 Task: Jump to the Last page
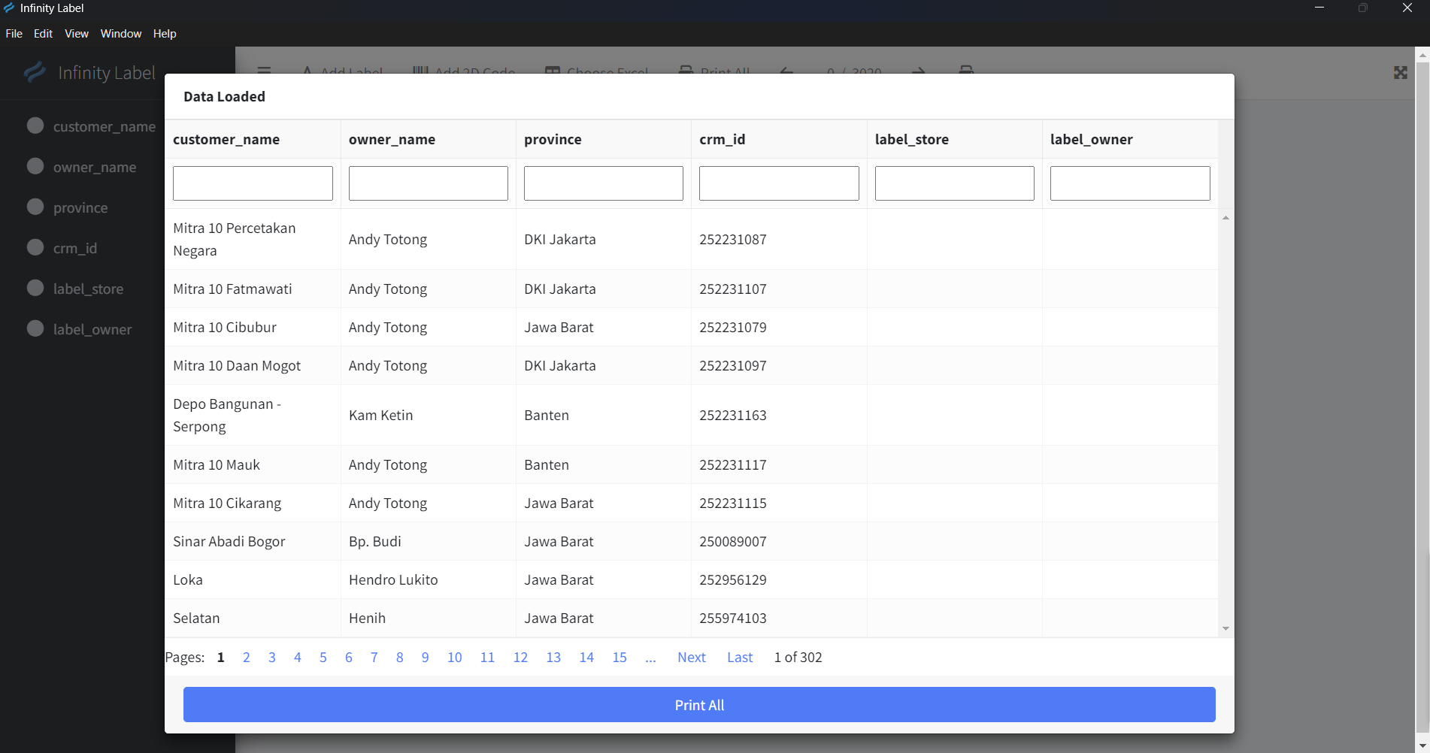click(x=740, y=658)
